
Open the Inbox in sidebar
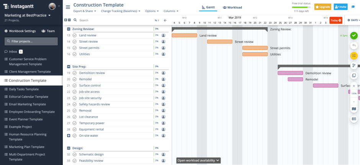(x=13, y=52)
